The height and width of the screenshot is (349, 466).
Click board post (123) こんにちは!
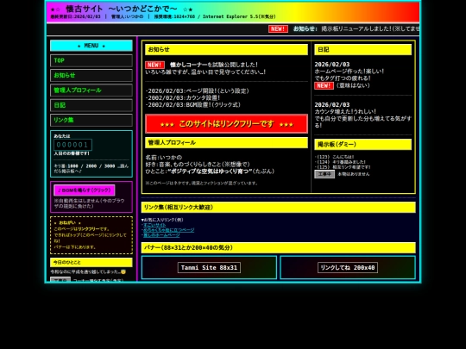click(x=334, y=157)
